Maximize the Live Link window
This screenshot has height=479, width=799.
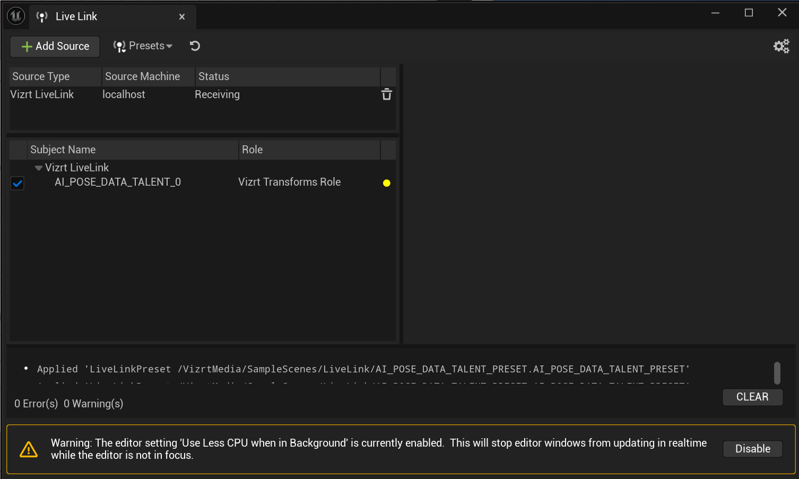[749, 13]
